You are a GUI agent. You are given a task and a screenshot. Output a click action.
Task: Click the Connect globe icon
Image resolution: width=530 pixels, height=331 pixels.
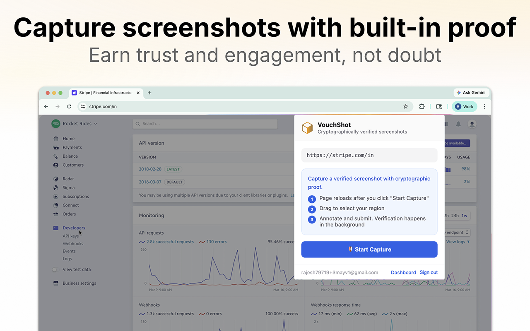pyautogui.click(x=56, y=205)
